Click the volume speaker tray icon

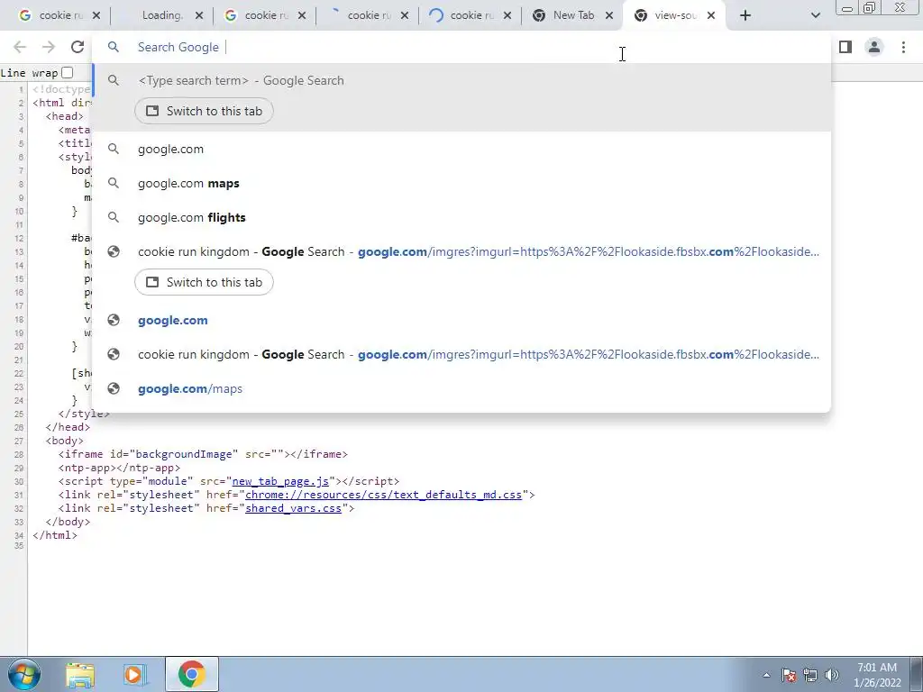coord(832,675)
